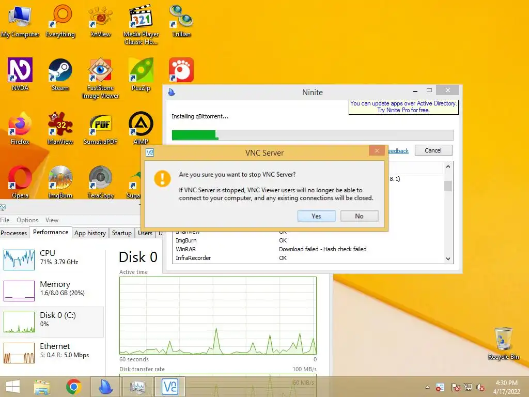
Task: Click the Ninite list scrollbar thumb
Action: pyautogui.click(x=448, y=186)
